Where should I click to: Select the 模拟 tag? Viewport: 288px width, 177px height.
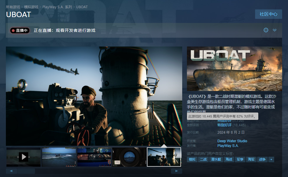point(192,159)
